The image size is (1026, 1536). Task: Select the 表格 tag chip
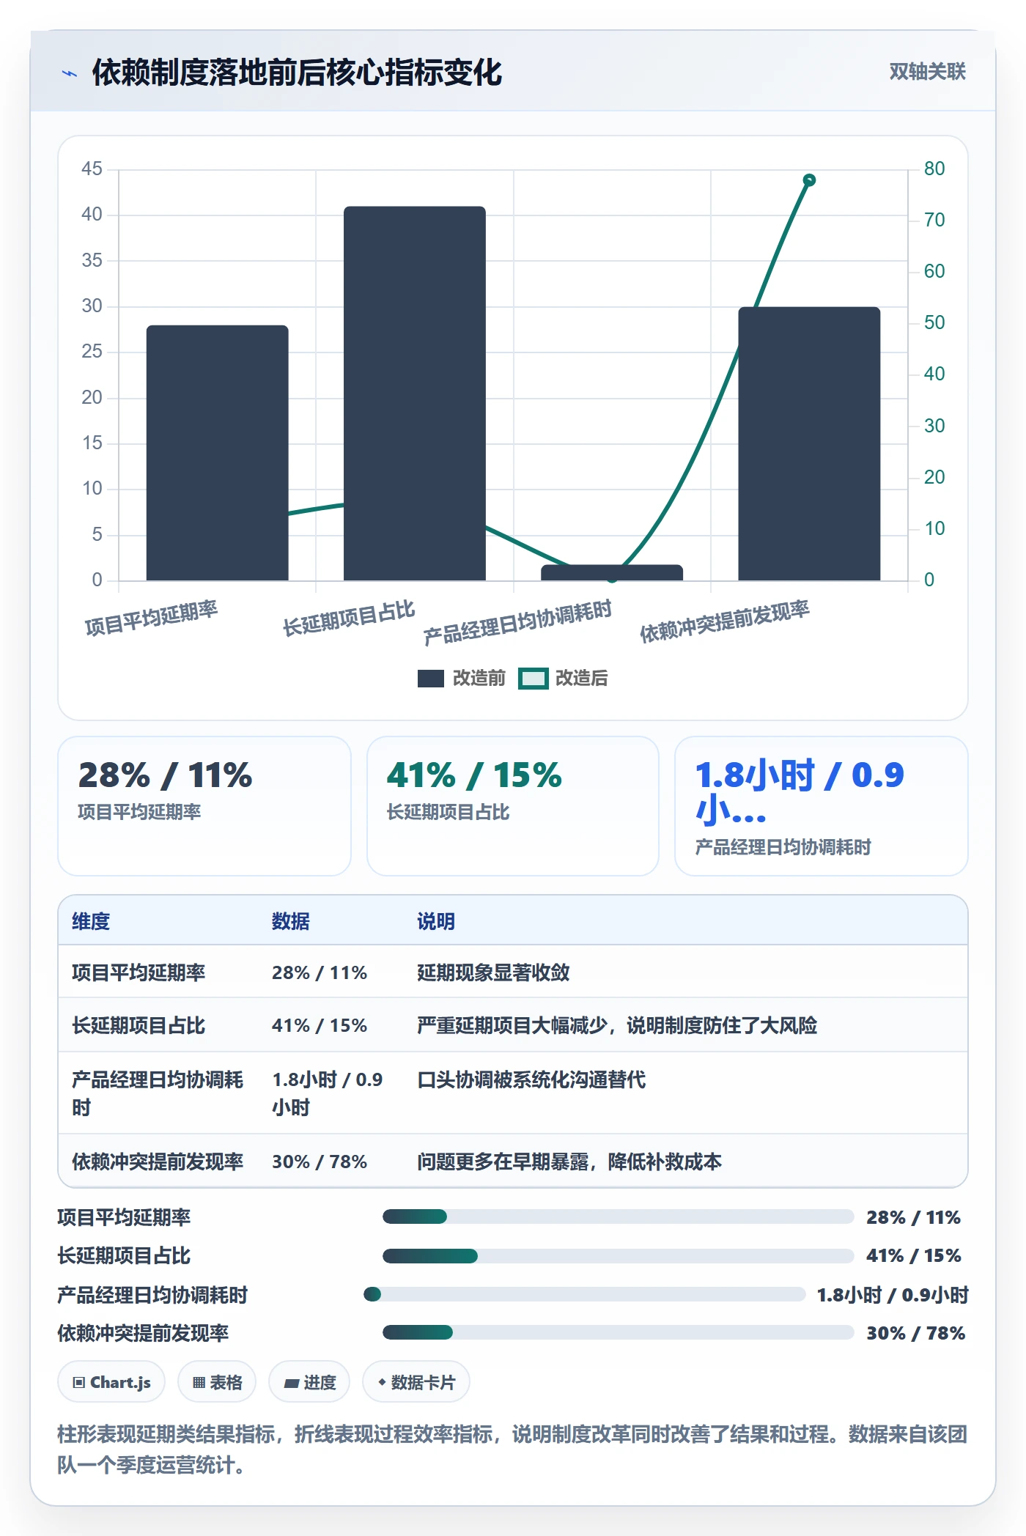[x=217, y=1382]
